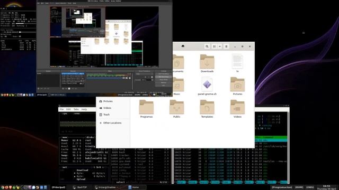Image resolution: width=339 pixels, height=190 pixels.
Task: Move selected OBS source up
Action: tap(73, 89)
